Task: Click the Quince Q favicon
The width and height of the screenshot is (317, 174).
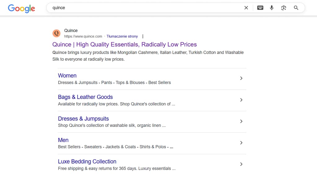Action: pyautogui.click(x=56, y=33)
